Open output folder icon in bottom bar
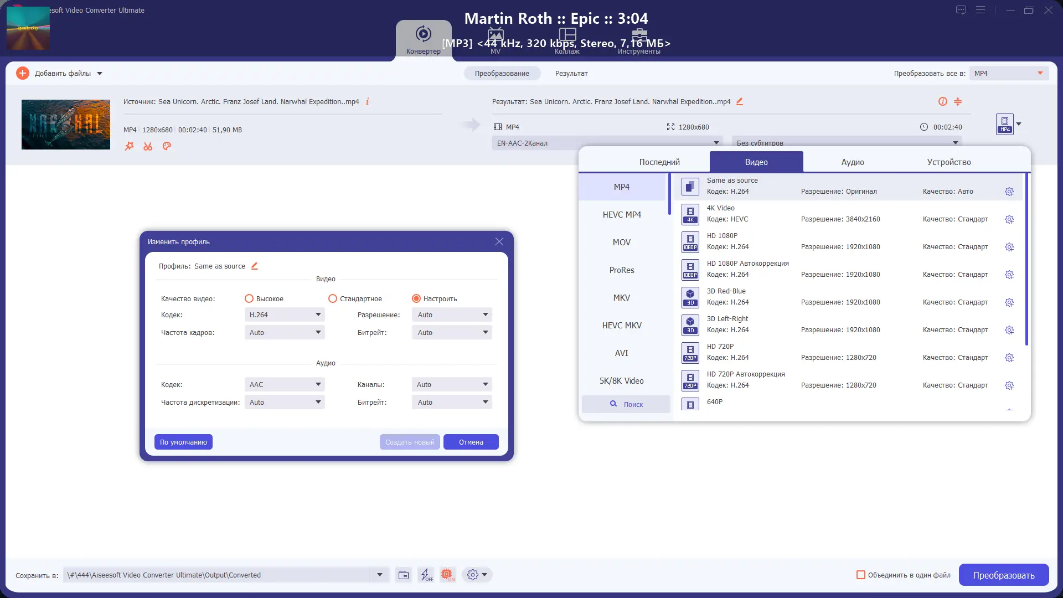Image resolution: width=1063 pixels, height=598 pixels. pyautogui.click(x=404, y=575)
